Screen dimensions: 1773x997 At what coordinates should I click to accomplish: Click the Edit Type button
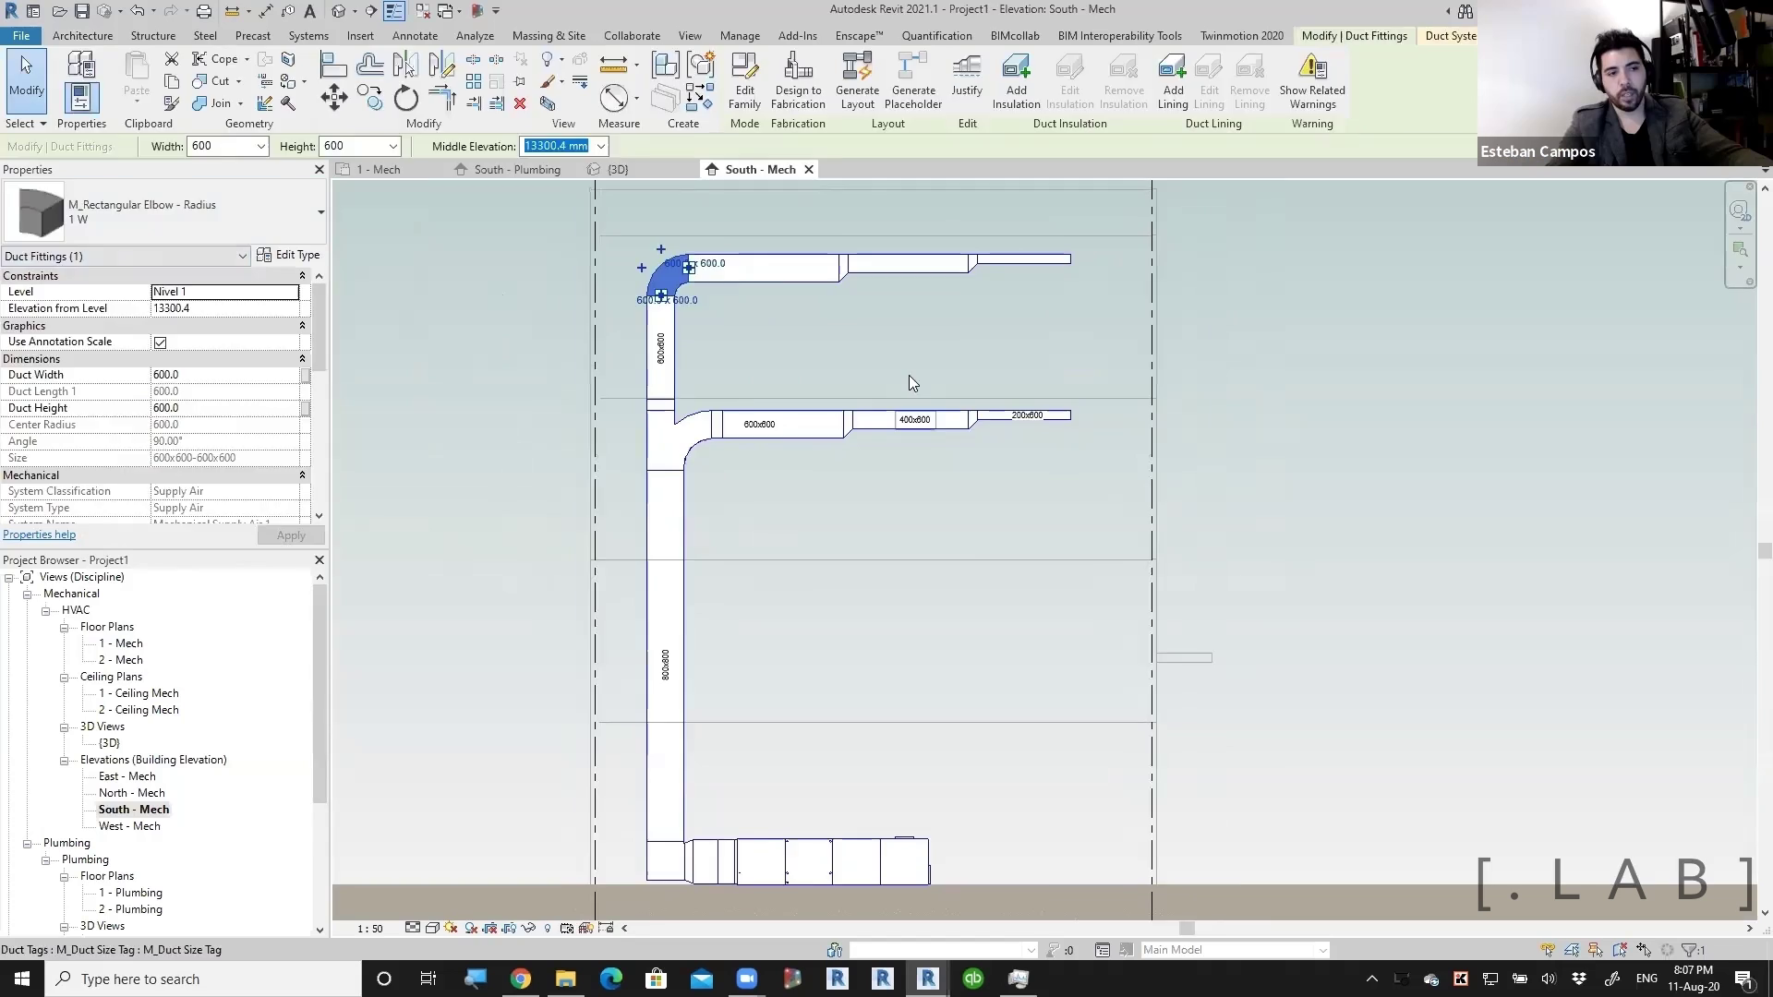(289, 255)
